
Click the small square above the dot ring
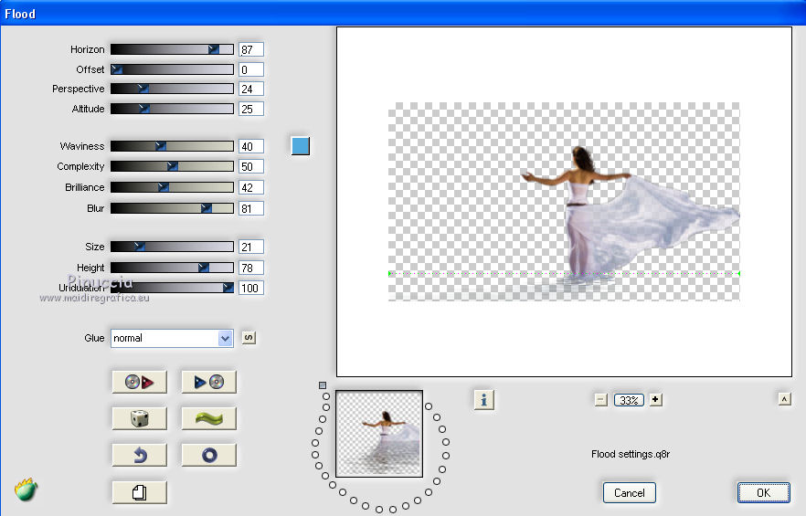coord(323,384)
